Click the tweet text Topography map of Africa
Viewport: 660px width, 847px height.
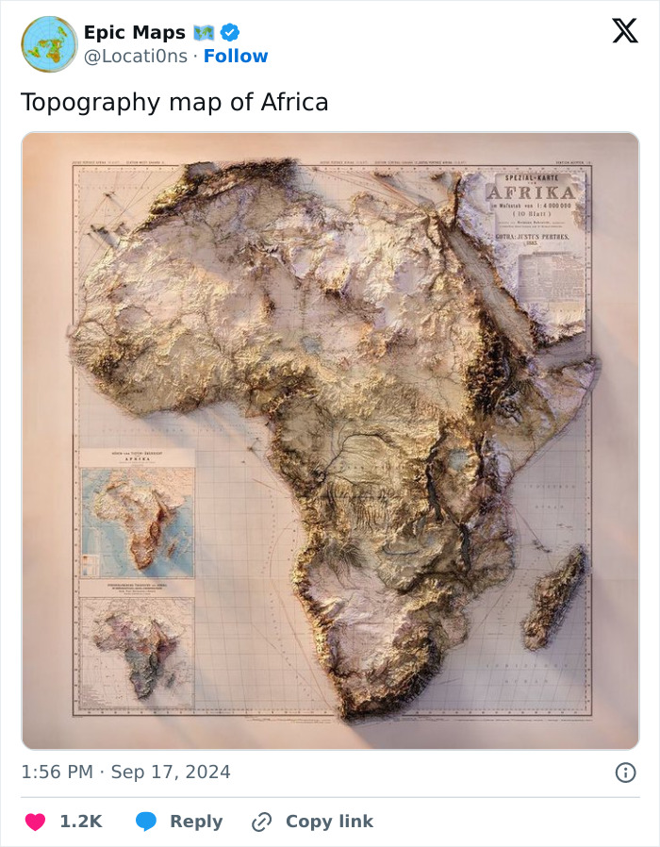coord(174,102)
